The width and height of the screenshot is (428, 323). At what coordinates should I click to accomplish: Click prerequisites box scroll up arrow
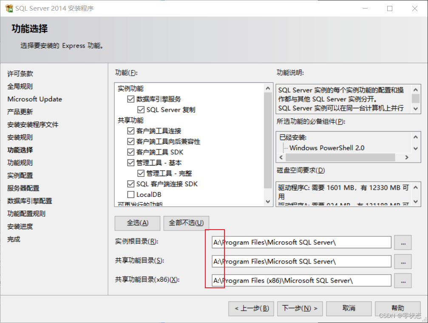(x=415, y=137)
